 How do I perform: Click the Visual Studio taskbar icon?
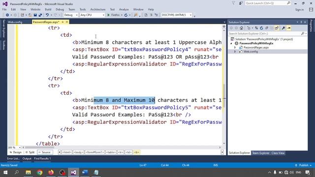coord(73,173)
